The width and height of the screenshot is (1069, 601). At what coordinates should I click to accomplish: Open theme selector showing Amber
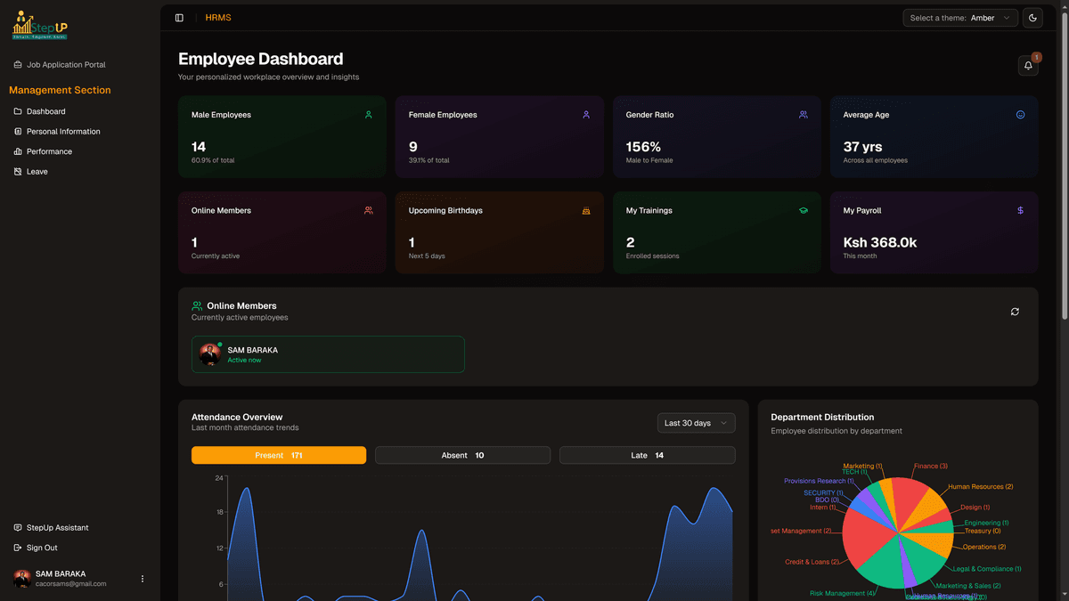click(960, 18)
